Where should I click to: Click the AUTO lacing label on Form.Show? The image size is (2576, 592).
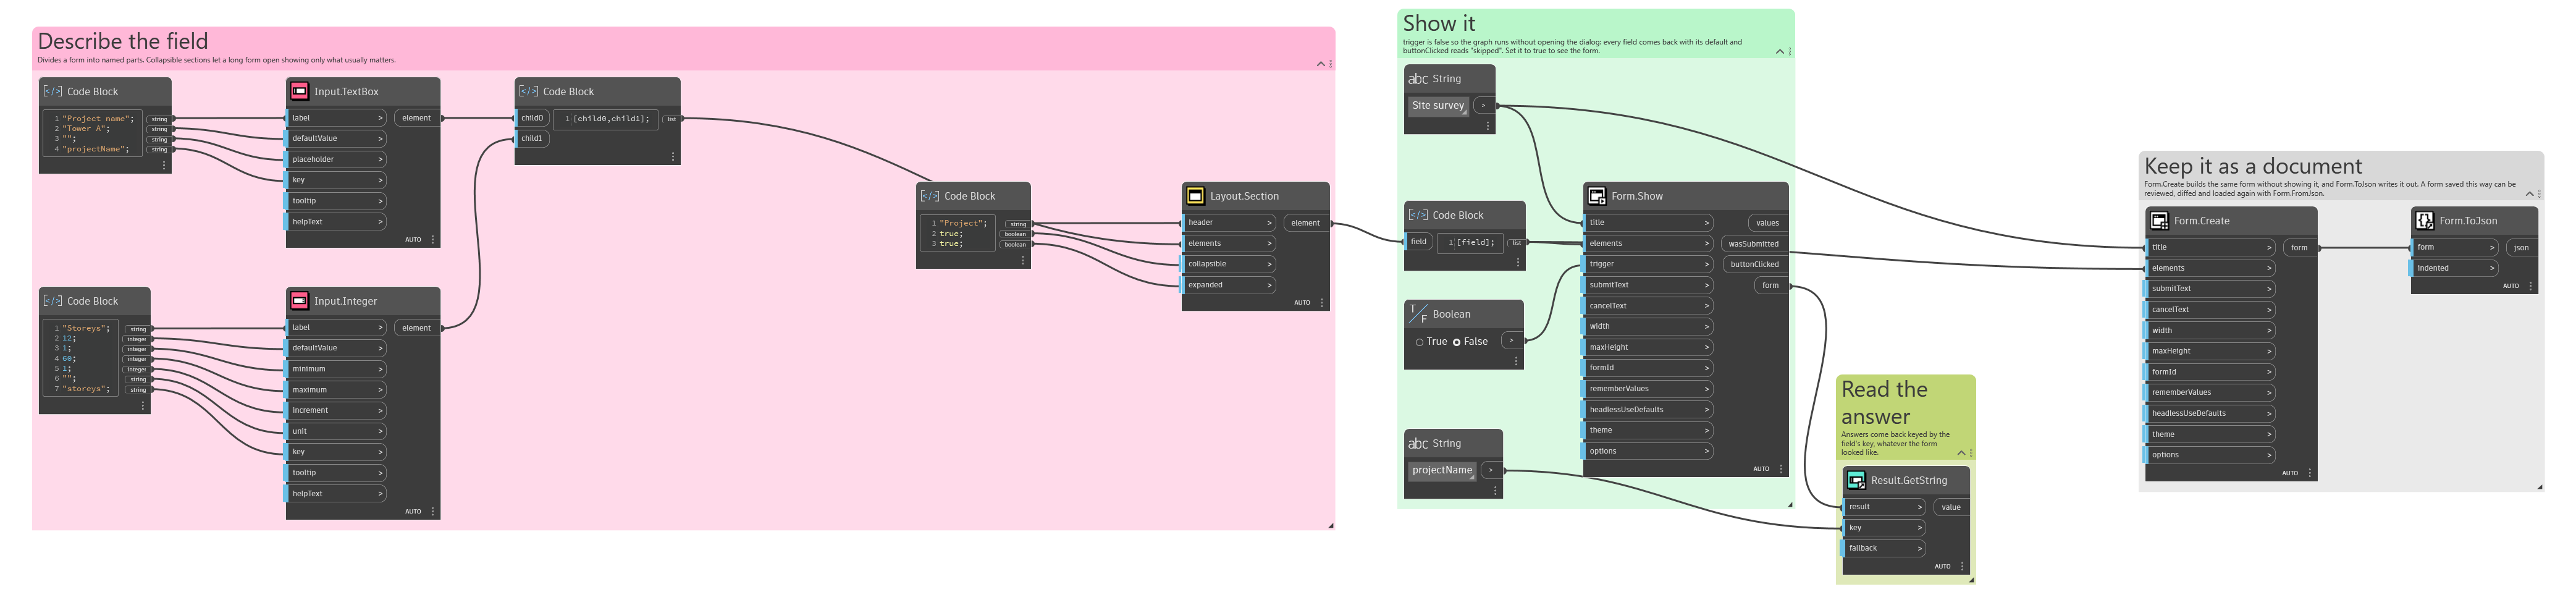click(x=1761, y=469)
